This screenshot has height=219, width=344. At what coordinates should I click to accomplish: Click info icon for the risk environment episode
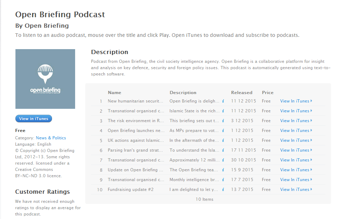223,121
